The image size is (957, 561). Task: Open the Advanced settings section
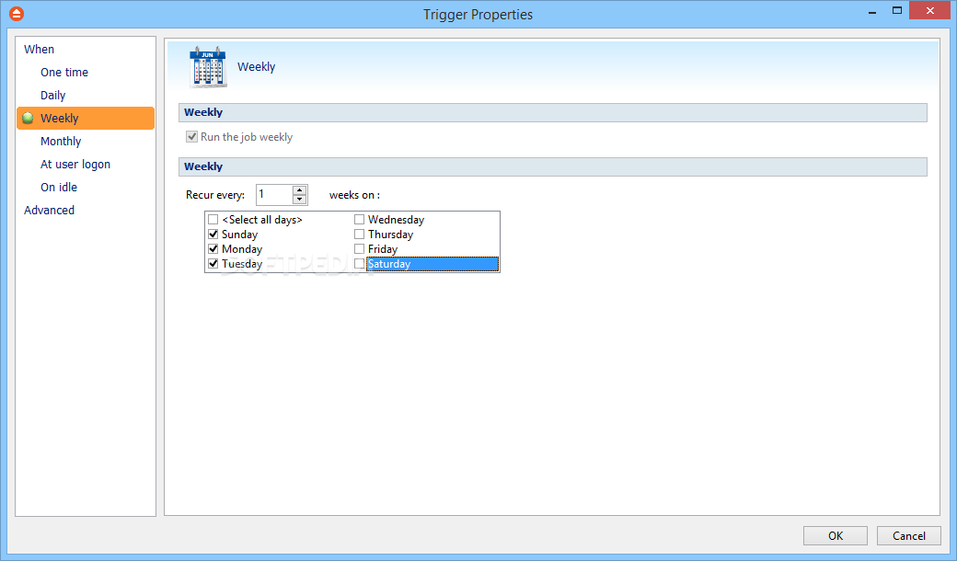coord(50,210)
